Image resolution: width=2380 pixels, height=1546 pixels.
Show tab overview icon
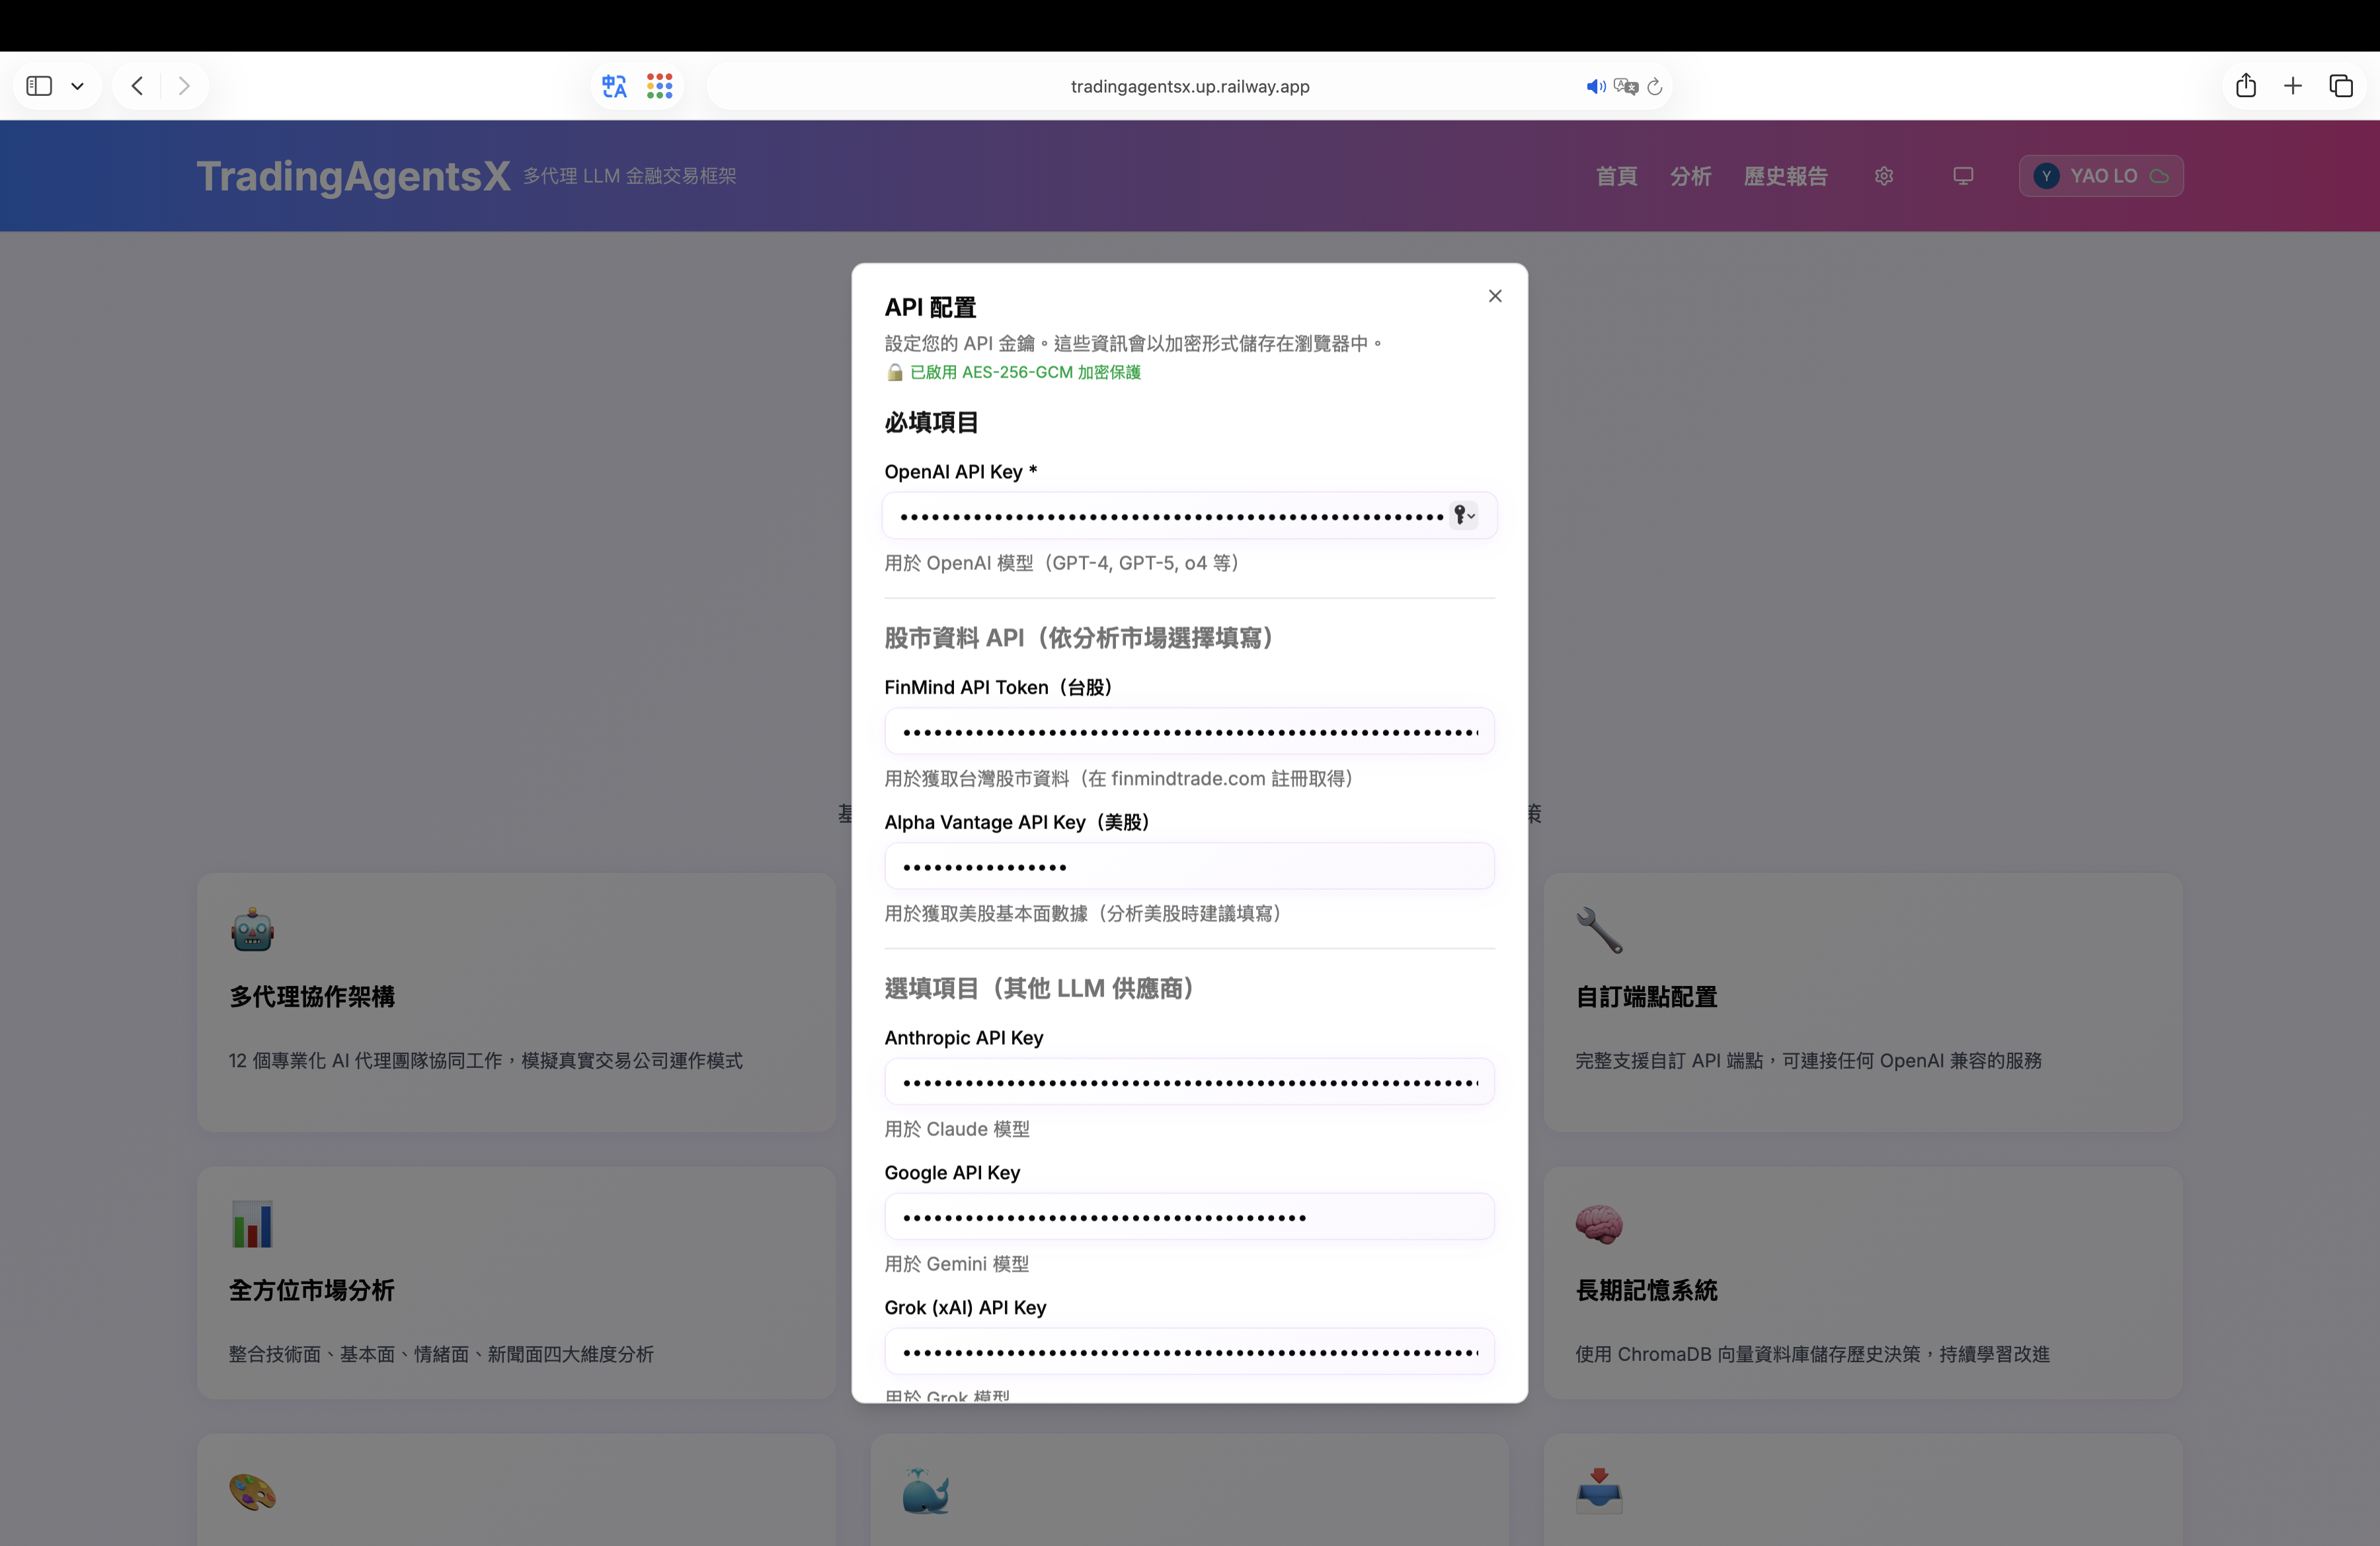[2341, 86]
